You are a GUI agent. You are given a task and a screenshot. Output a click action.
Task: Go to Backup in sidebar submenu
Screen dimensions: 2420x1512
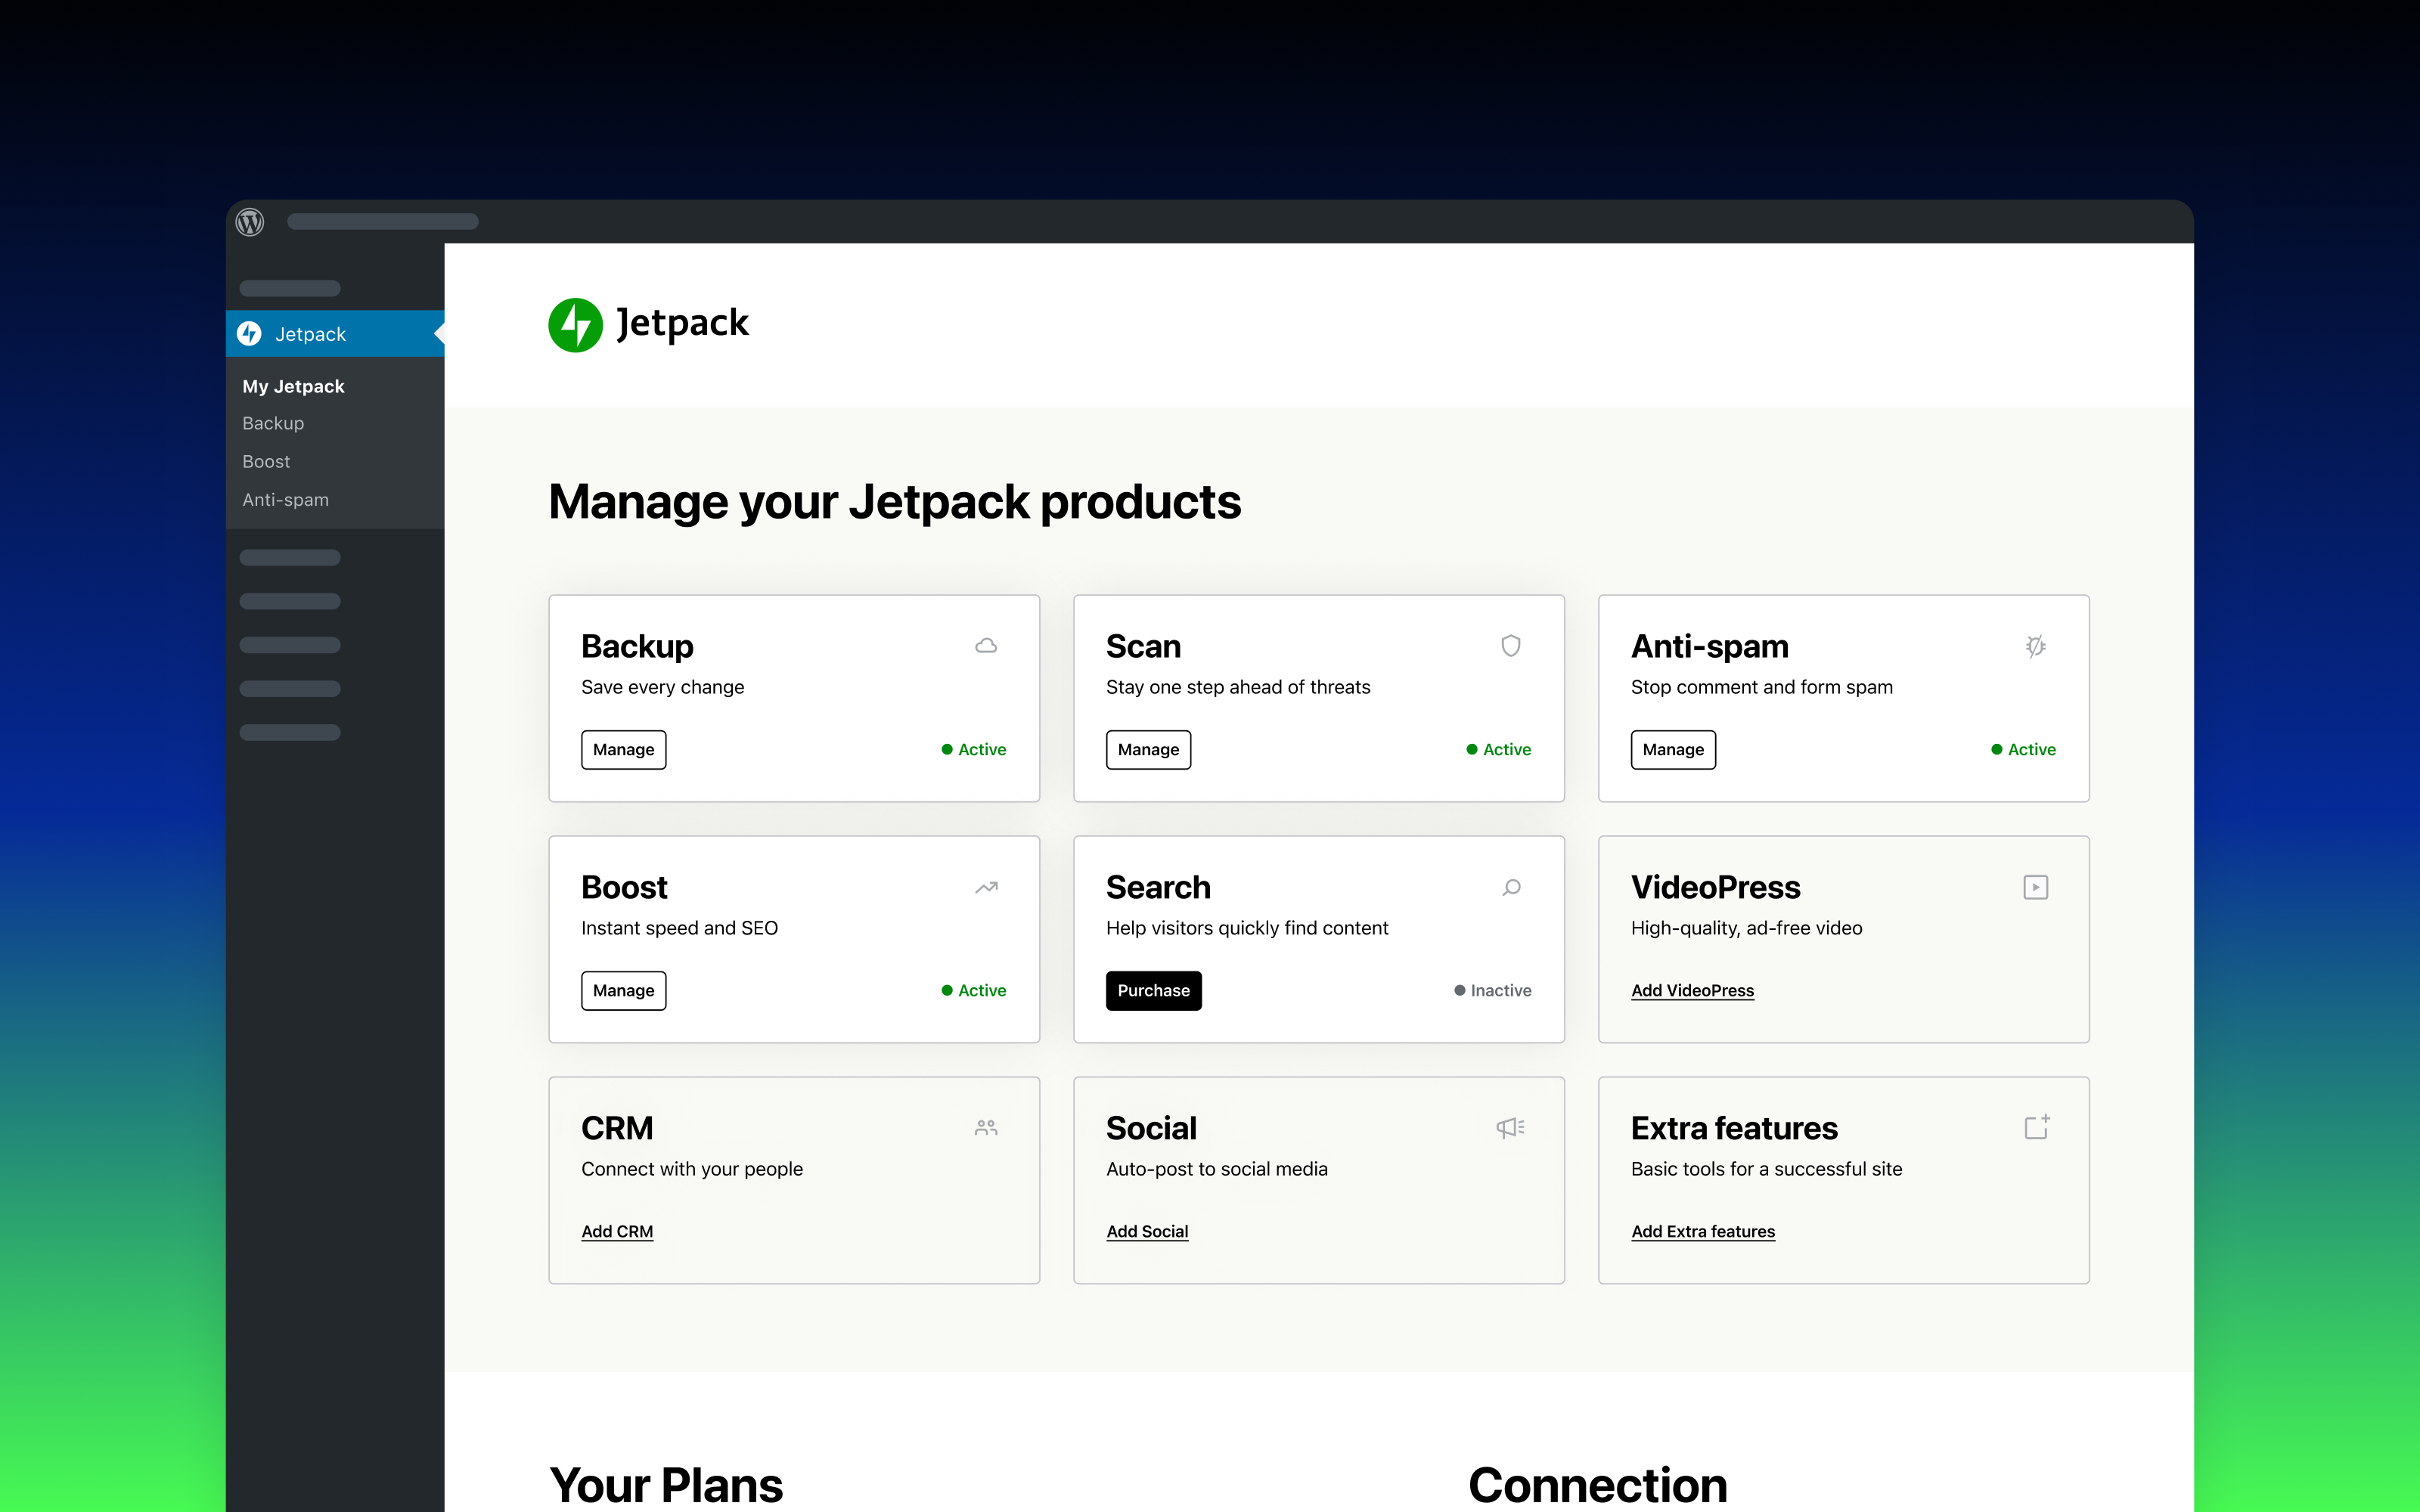[273, 423]
